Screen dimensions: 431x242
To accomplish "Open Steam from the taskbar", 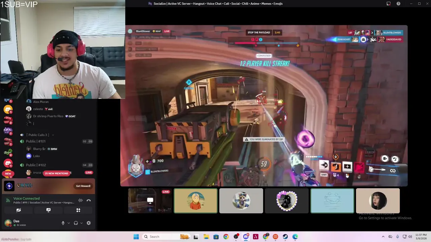I will tap(285, 237).
